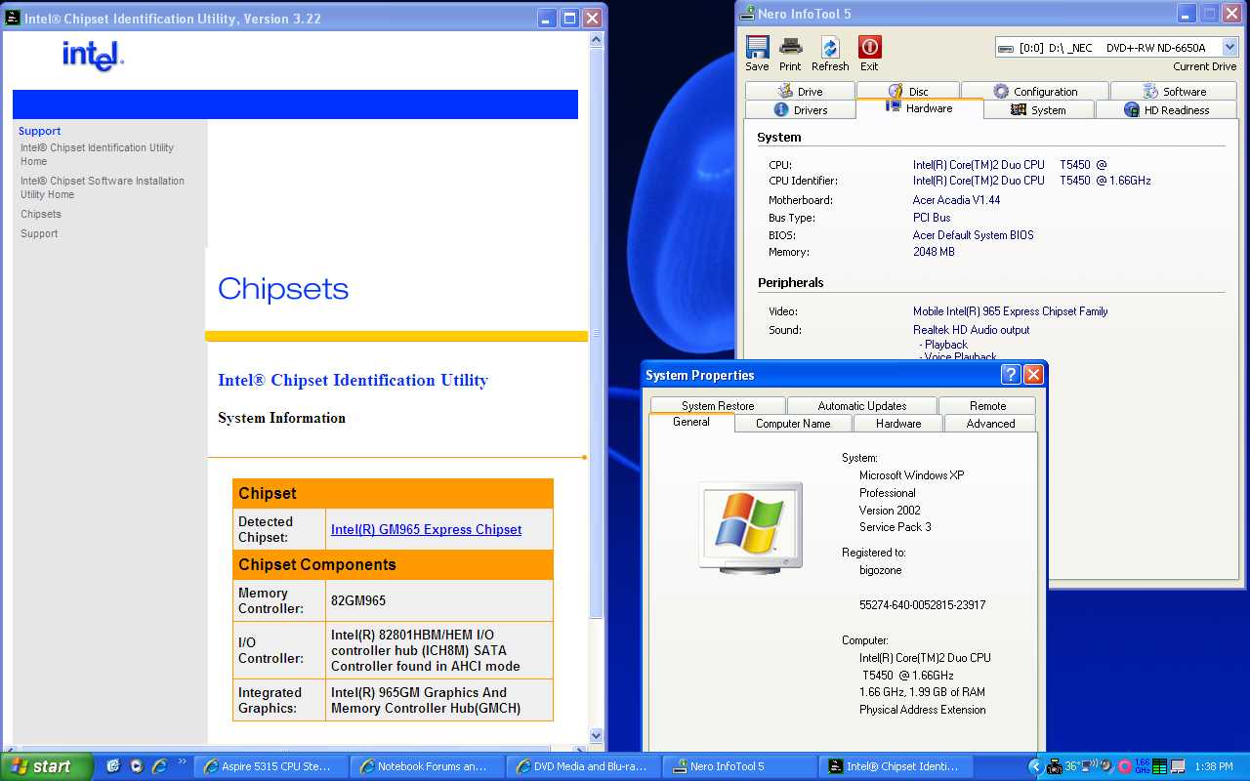
Task: Open System Restore tab in System Properties
Action: click(x=718, y=405)
